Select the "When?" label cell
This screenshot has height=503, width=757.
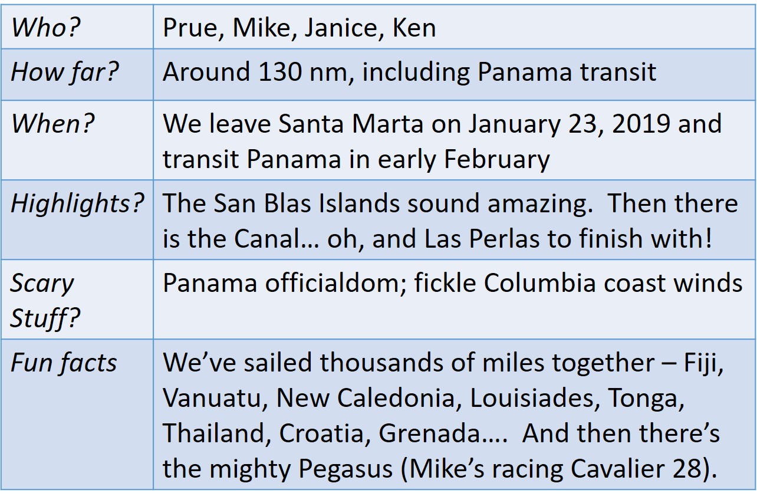click(52, 124)
